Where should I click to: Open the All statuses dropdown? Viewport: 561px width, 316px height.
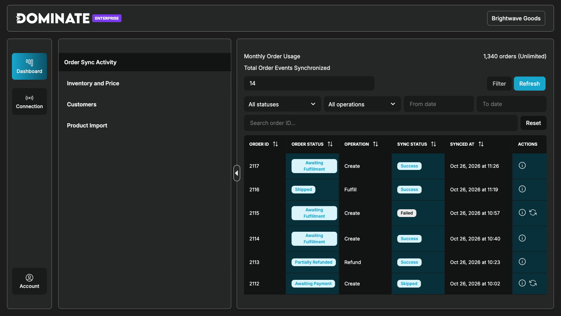(x=282, y=104)
